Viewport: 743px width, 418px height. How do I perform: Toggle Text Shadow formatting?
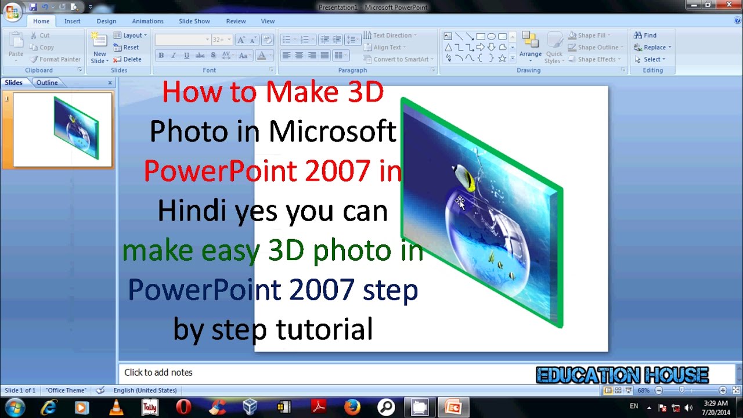(213, 56)
